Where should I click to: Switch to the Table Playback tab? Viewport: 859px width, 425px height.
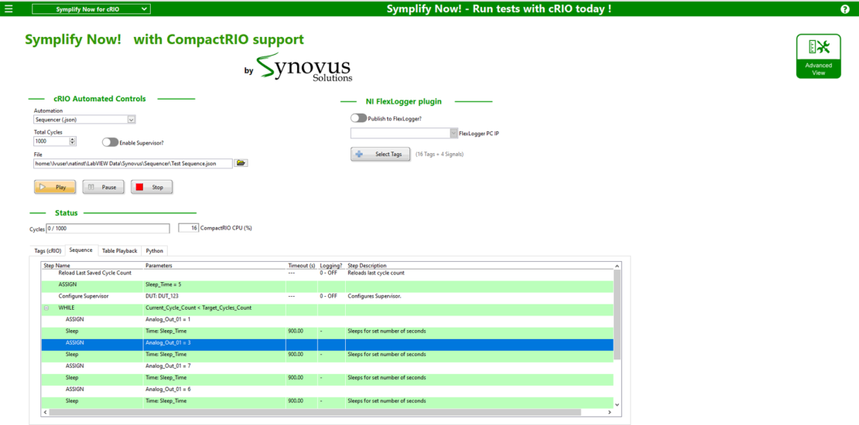pyautogui.click(x=119, y=250)
